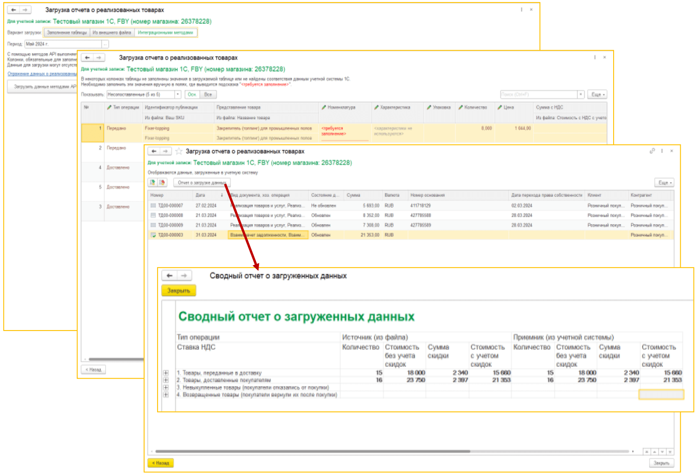The height and width of the screenshot is (475, 697).
Task: Select the Интеграционными методами loading option
Action: tap(166, 33)
